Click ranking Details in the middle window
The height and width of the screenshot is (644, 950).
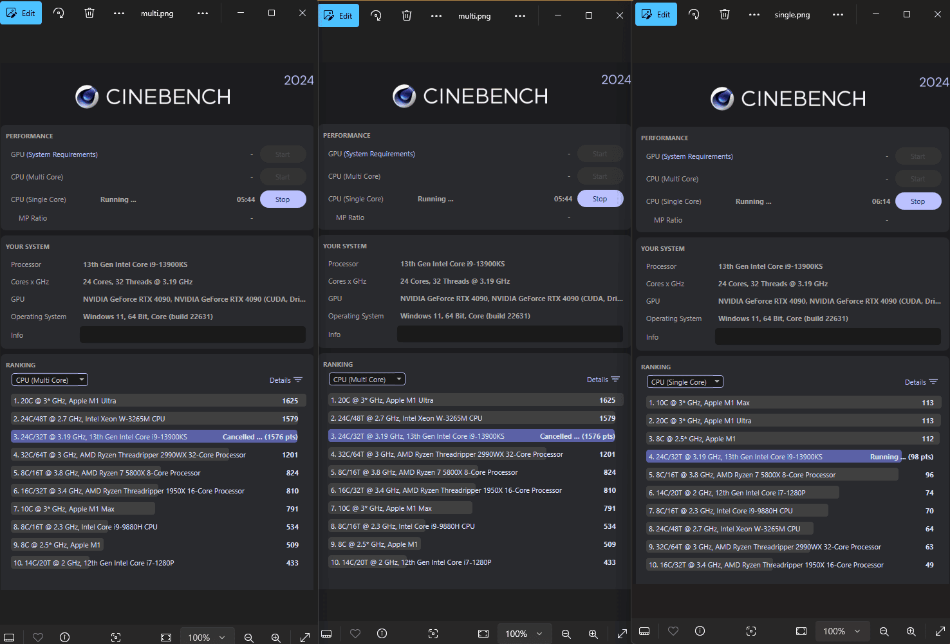point(603,380)
